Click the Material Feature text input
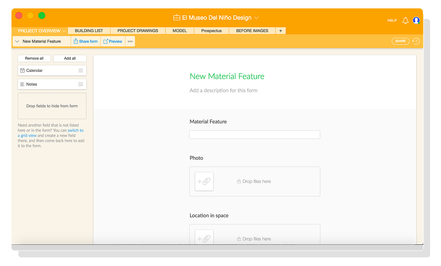Viewport: 441px width, 266px height. [255, 135]
